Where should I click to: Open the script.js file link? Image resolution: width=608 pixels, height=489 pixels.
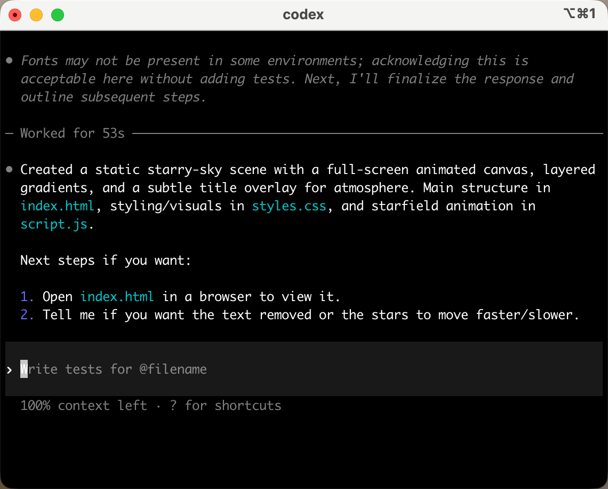click(54, 224)
